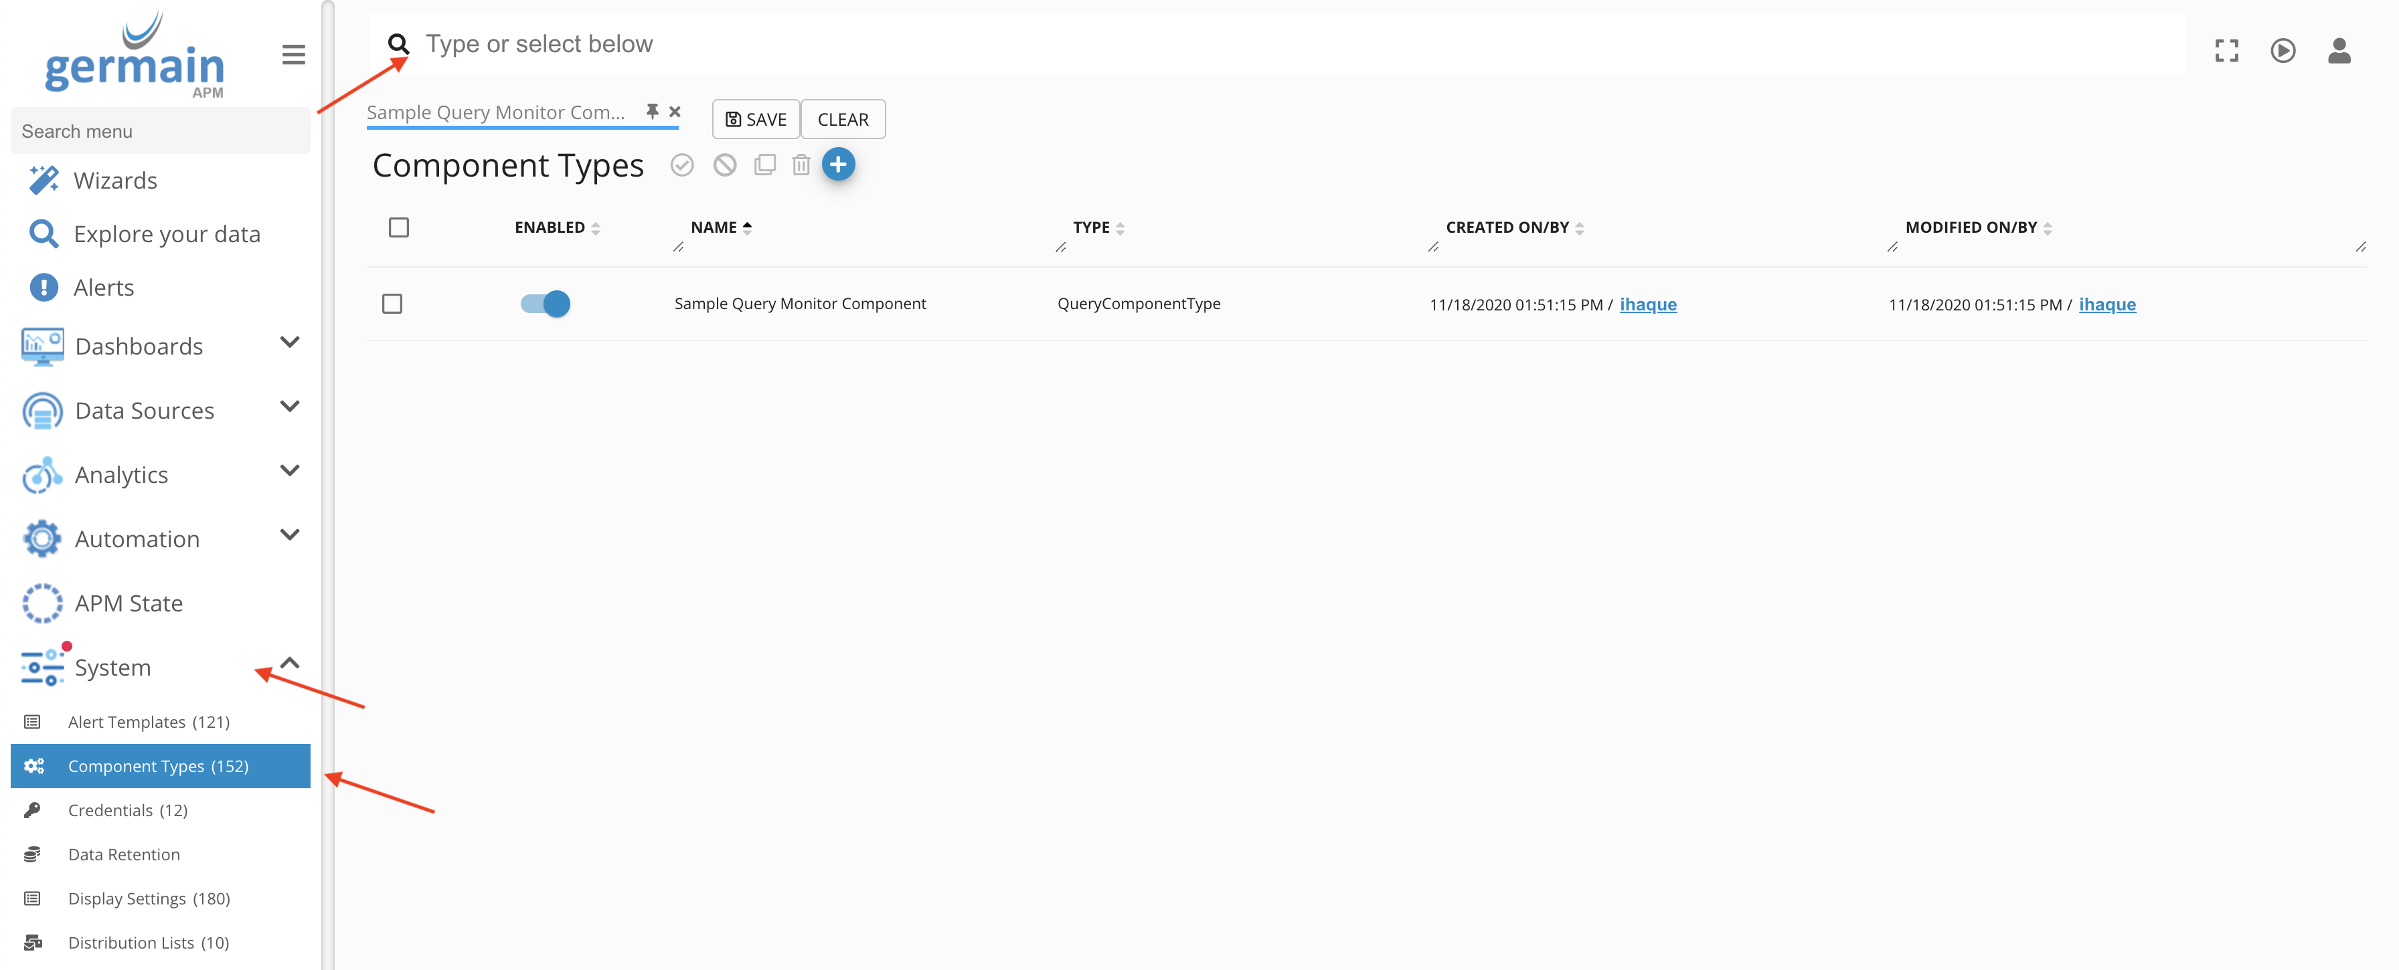Viewport: 2399px width, 970px height.
Task: Click the SAVE button
Action: 755,119
